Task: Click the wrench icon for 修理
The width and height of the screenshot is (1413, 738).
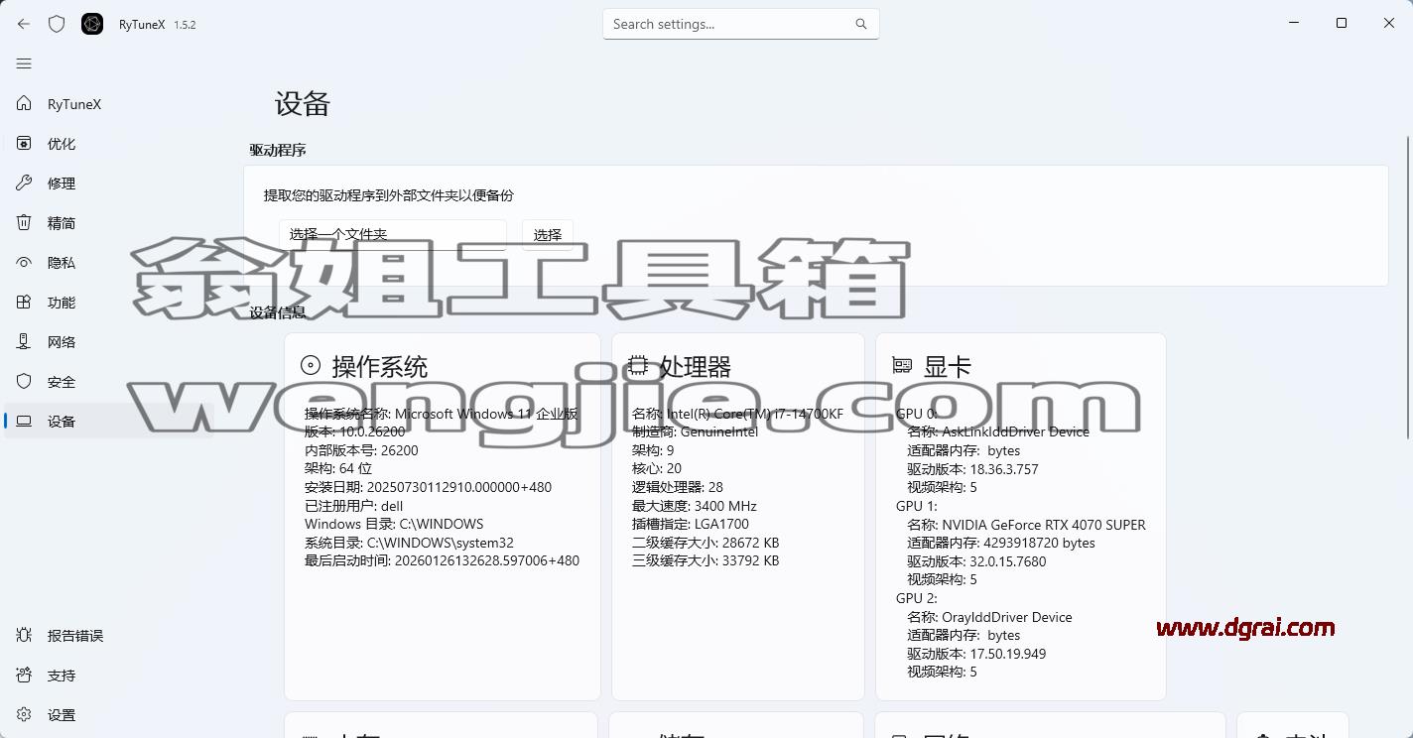Action: pos(24,184)
